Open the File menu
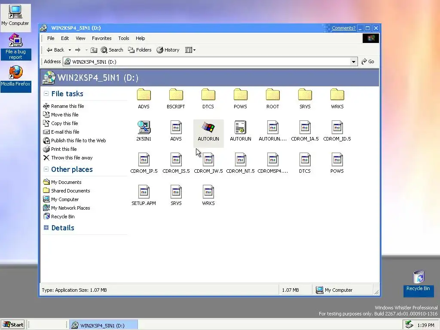Viewport: 440px width, 330px height. 51,38
